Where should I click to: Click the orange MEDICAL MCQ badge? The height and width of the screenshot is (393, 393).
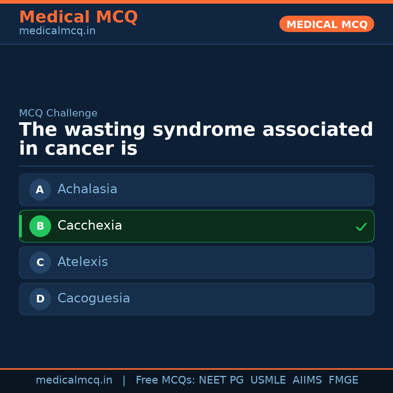tap(326, 24)
